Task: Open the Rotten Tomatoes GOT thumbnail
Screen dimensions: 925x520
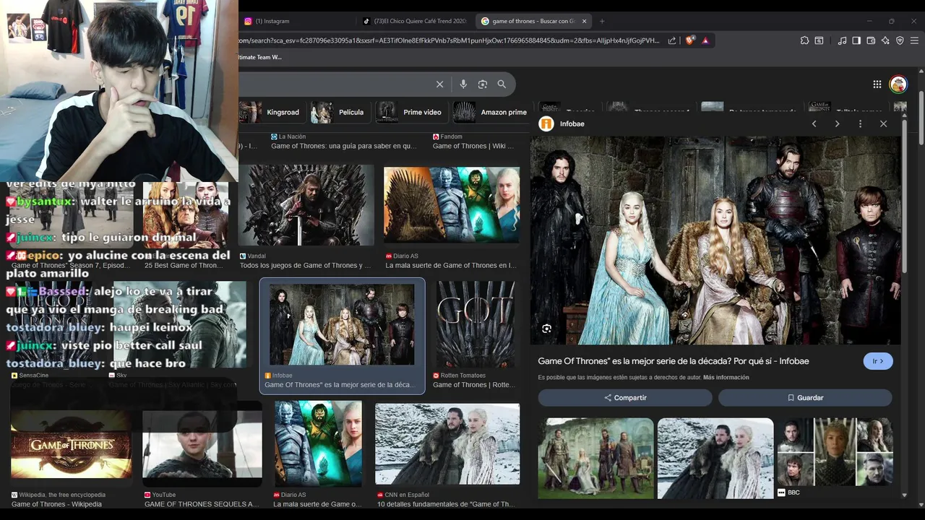Action: [x=476, y=325]
